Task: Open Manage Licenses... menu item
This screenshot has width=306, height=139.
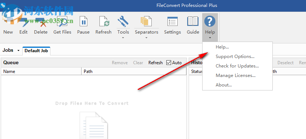Action: pos(237,76)
